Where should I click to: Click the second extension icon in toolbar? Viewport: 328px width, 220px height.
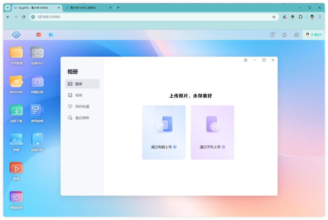pyautogui.click(x=293, y=17)
